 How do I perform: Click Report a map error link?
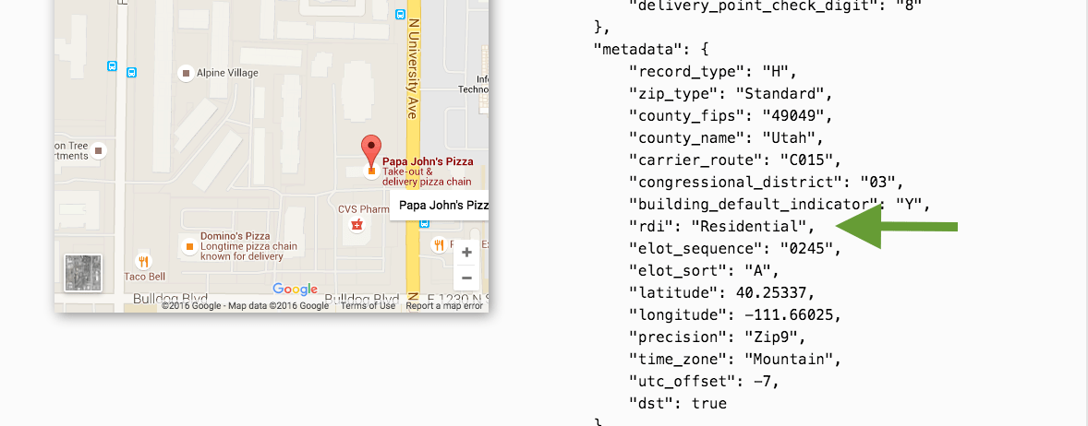pos(444,305)
